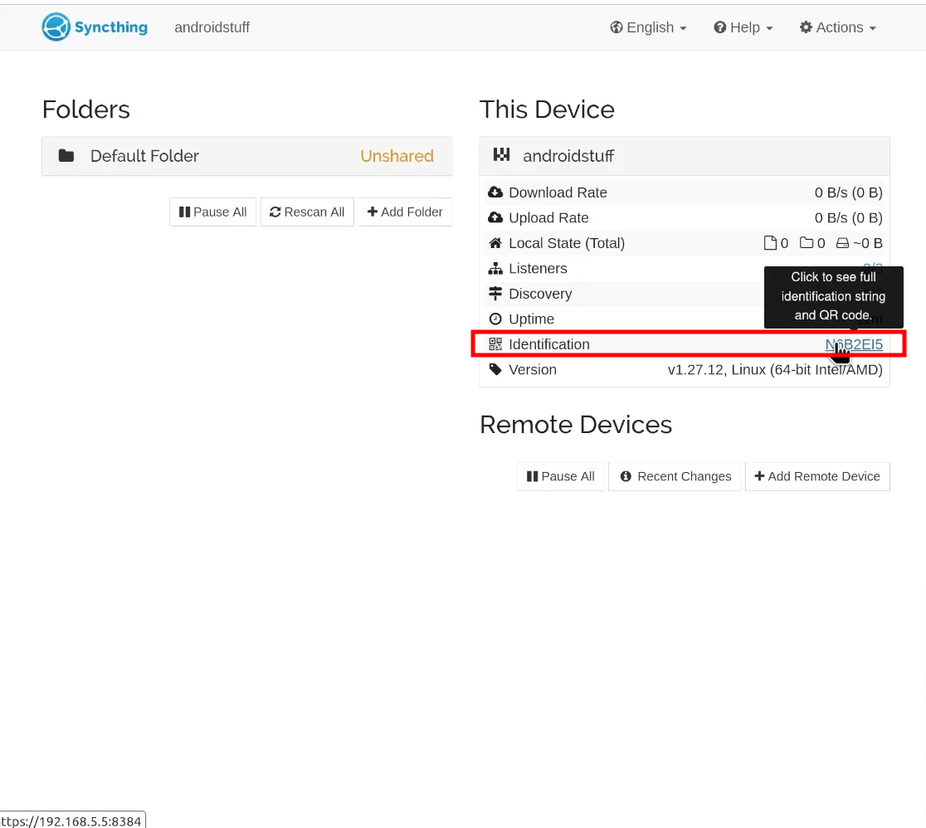926x828 pixels.
Task: Click the question mark Help icon
Action: (720, 27)
